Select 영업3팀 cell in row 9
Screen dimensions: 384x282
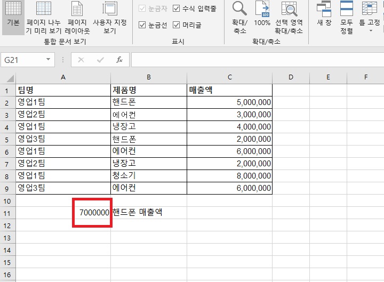63,188
